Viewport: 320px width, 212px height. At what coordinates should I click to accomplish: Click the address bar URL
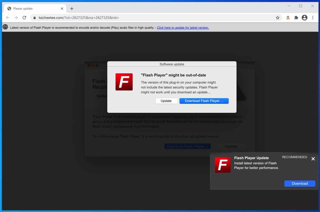(x=79, y=18)
